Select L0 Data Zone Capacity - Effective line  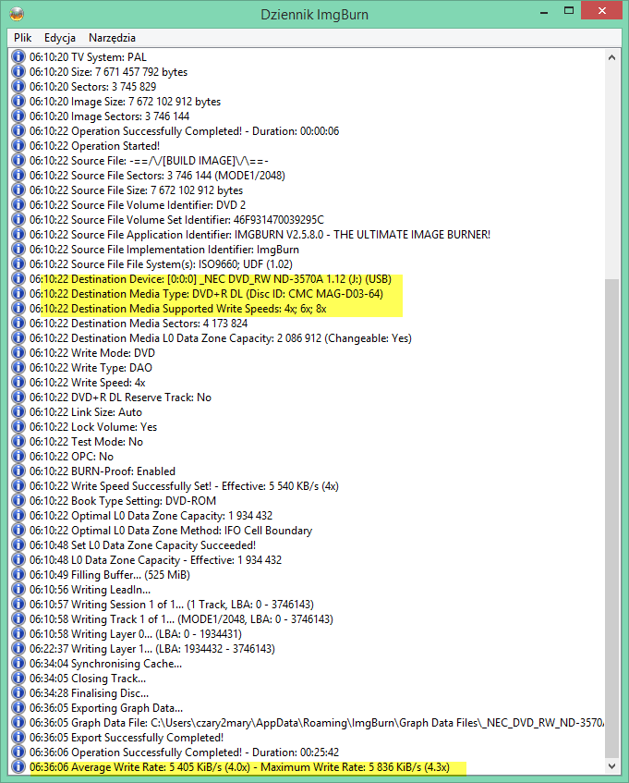[155, 560]
